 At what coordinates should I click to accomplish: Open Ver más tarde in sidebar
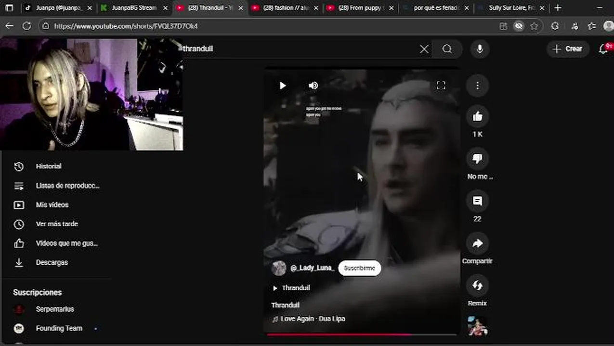coord(56,224)
